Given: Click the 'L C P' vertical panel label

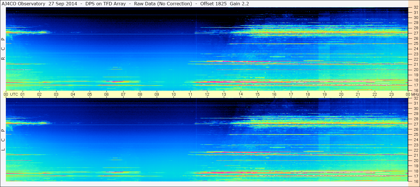Looking at the screenshot, I should point(3,140).
